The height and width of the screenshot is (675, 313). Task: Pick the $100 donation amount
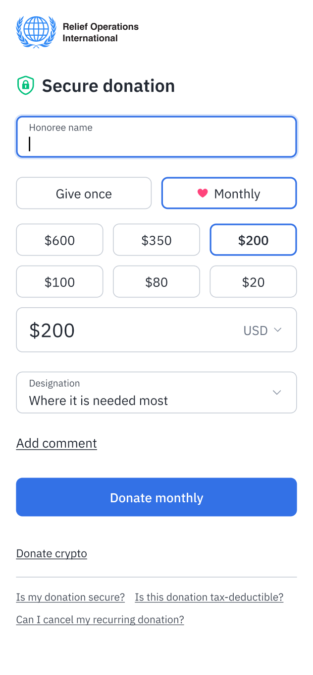59,281
